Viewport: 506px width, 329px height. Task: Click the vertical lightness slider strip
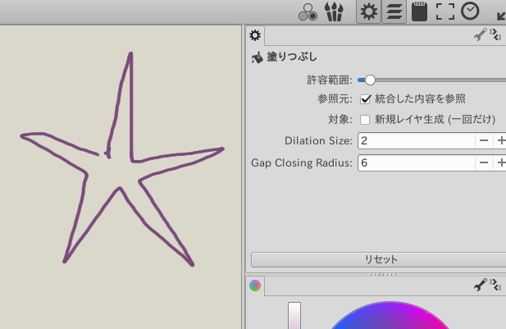[x=294, y=316]
